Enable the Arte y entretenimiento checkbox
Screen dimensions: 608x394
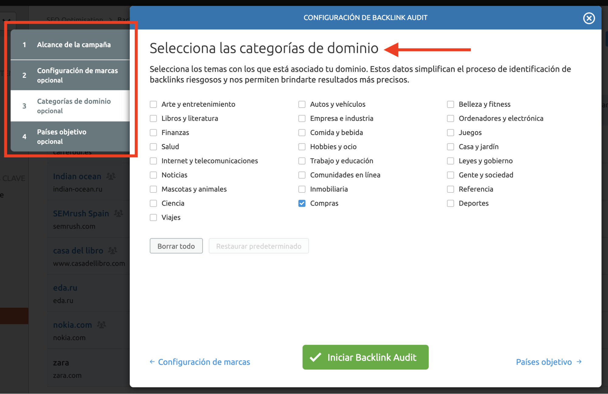(153, 104)
